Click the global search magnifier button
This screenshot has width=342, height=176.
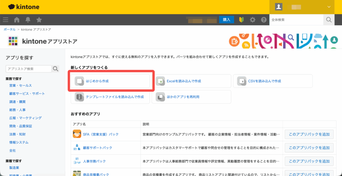click(329, 20)
